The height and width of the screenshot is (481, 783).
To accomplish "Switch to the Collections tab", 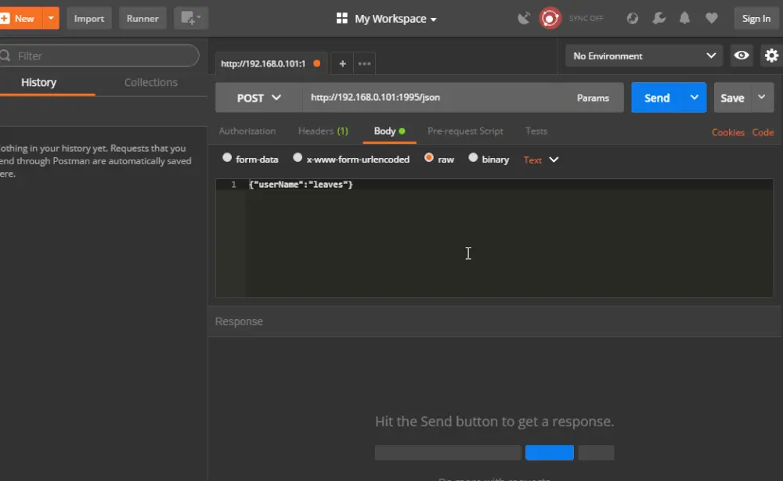I will 151,82.
